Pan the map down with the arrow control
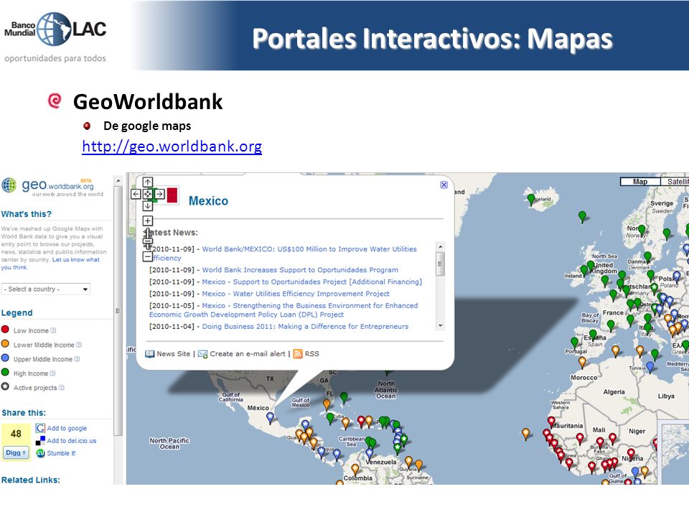689x517 pixels. 148,206
